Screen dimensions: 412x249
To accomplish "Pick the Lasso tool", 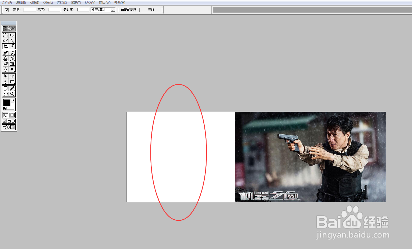I will tap(6, 41).
